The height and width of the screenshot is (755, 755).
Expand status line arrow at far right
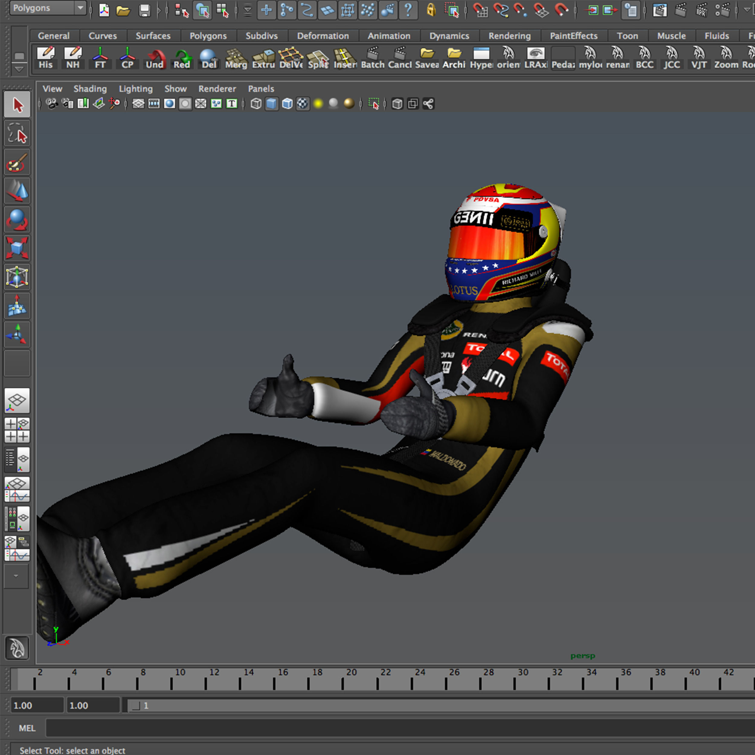pyautogui.click(x=747, y=10)
